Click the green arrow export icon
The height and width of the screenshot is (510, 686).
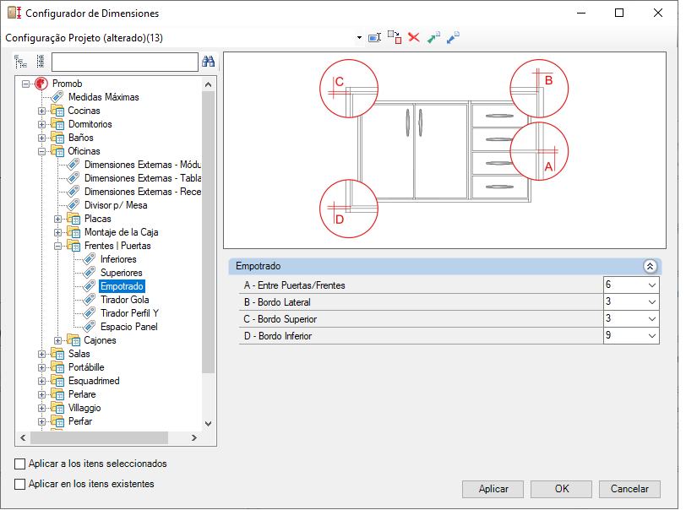[x=433, y=38]
